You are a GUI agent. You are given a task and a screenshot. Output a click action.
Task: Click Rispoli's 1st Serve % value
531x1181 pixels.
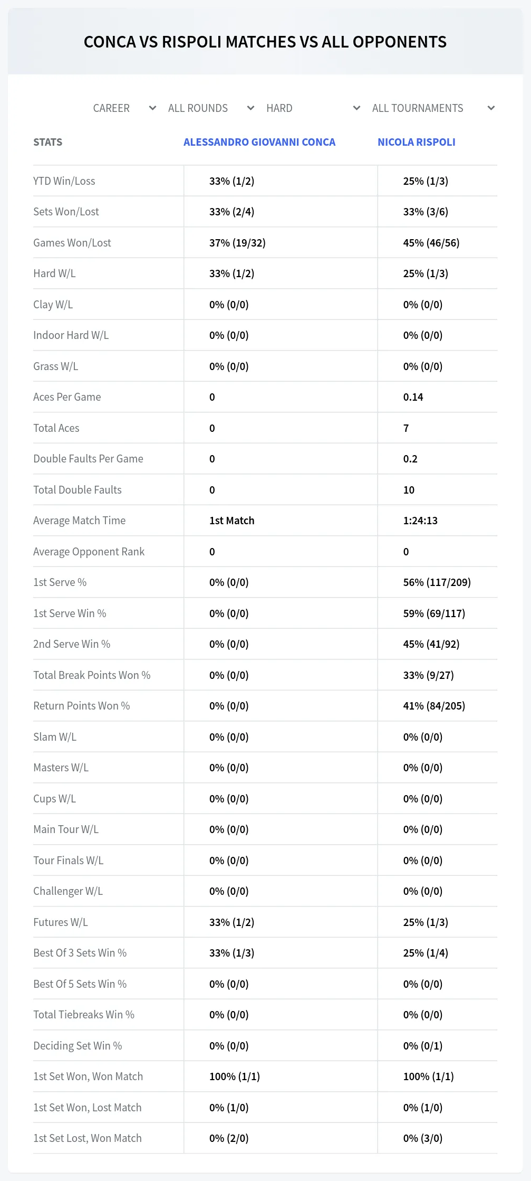tap(437, 582)
